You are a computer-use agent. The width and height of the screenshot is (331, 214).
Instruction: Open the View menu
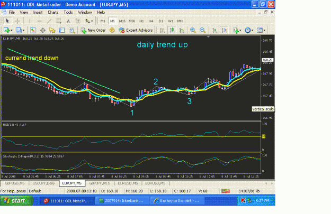click(24, 12)
